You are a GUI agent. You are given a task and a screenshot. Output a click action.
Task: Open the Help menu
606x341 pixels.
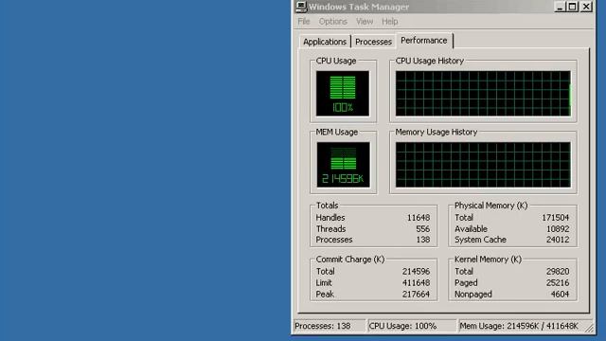pyautogui.click(x=389, y=22)
